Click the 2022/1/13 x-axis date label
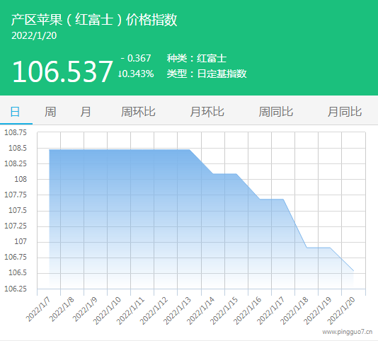Image resolution: width=378 pixels, height=341 pixels. pos(177,311)
